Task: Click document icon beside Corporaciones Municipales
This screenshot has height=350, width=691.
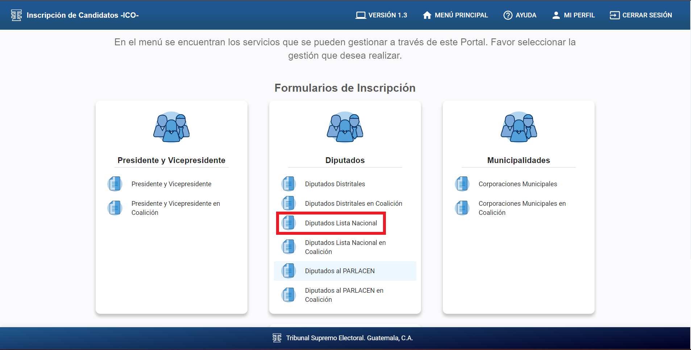Action: (462, 184)
